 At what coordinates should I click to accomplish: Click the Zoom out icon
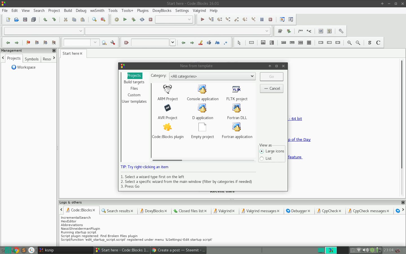[x=358, y=43]
